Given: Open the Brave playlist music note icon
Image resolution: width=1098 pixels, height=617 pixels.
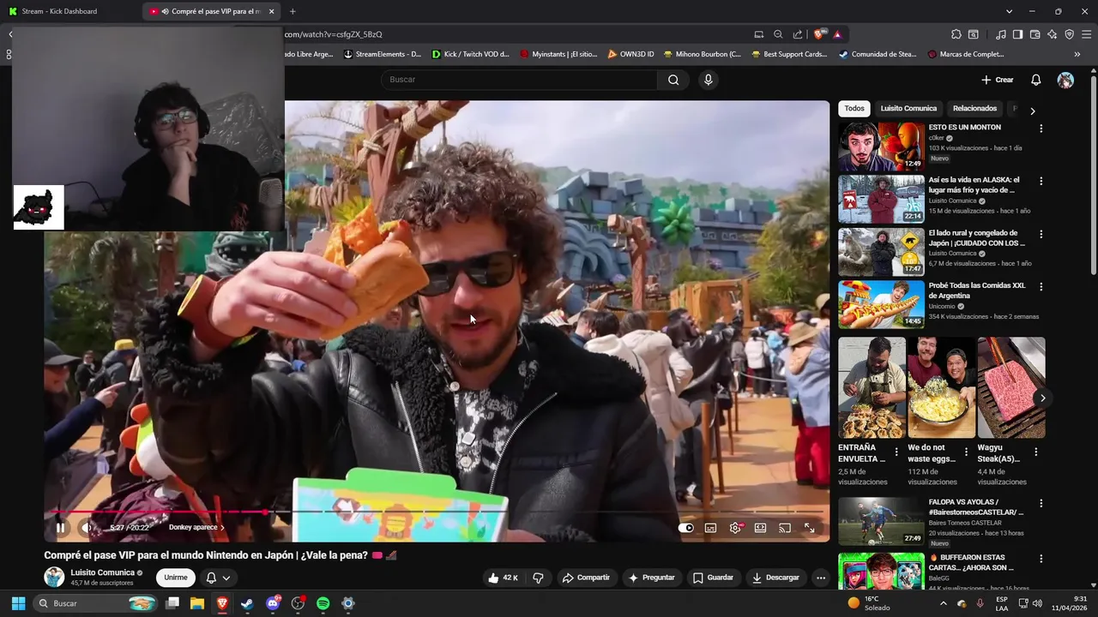Looking at the screenshot, I should tap(1001, 34).
